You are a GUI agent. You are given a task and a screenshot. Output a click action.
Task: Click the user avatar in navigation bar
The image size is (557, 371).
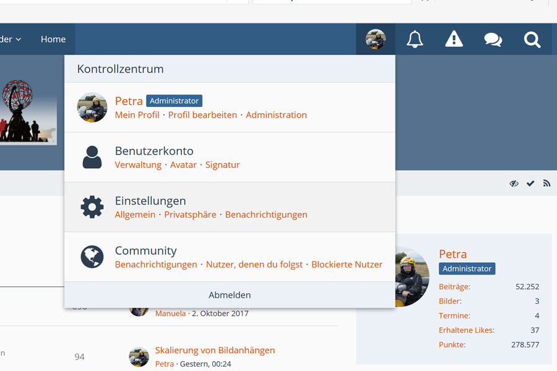tap(376, 40)
